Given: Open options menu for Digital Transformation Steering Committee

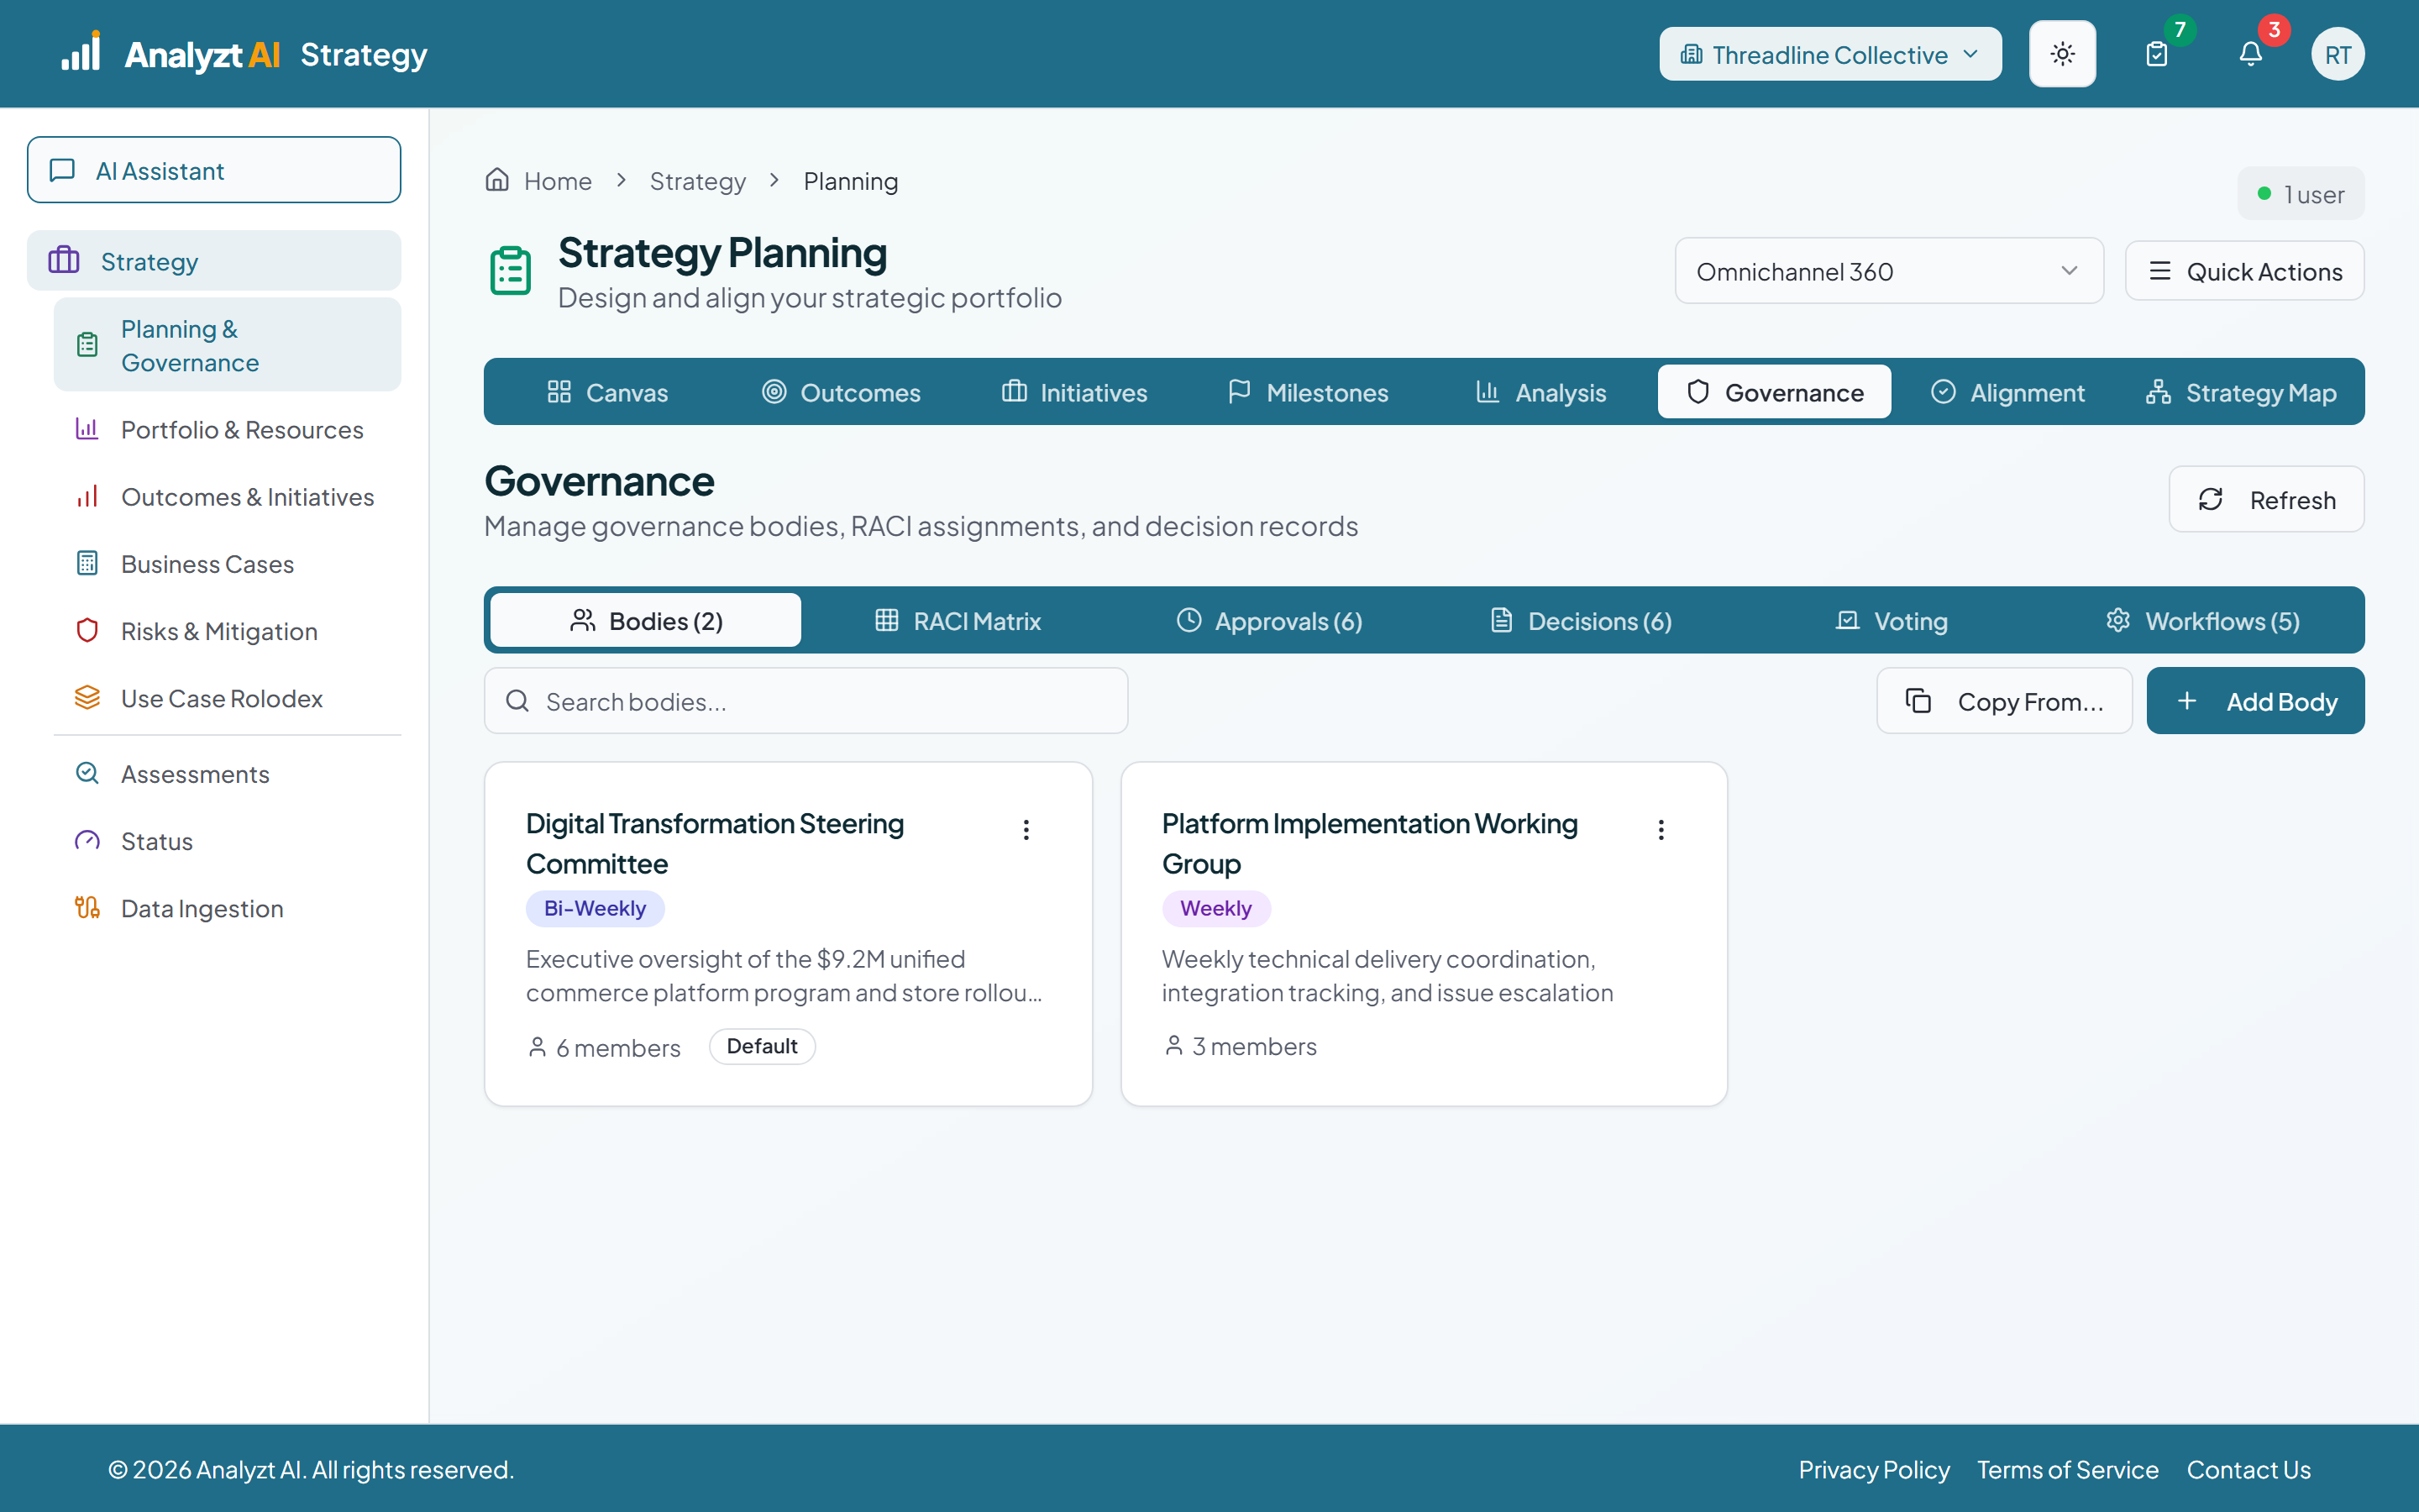Looking at the screenshot, I should (x=1026, y=829).
